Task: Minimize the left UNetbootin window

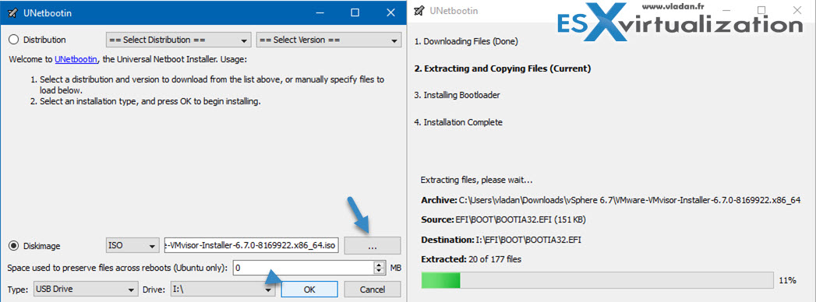Action: pos(321,13)
